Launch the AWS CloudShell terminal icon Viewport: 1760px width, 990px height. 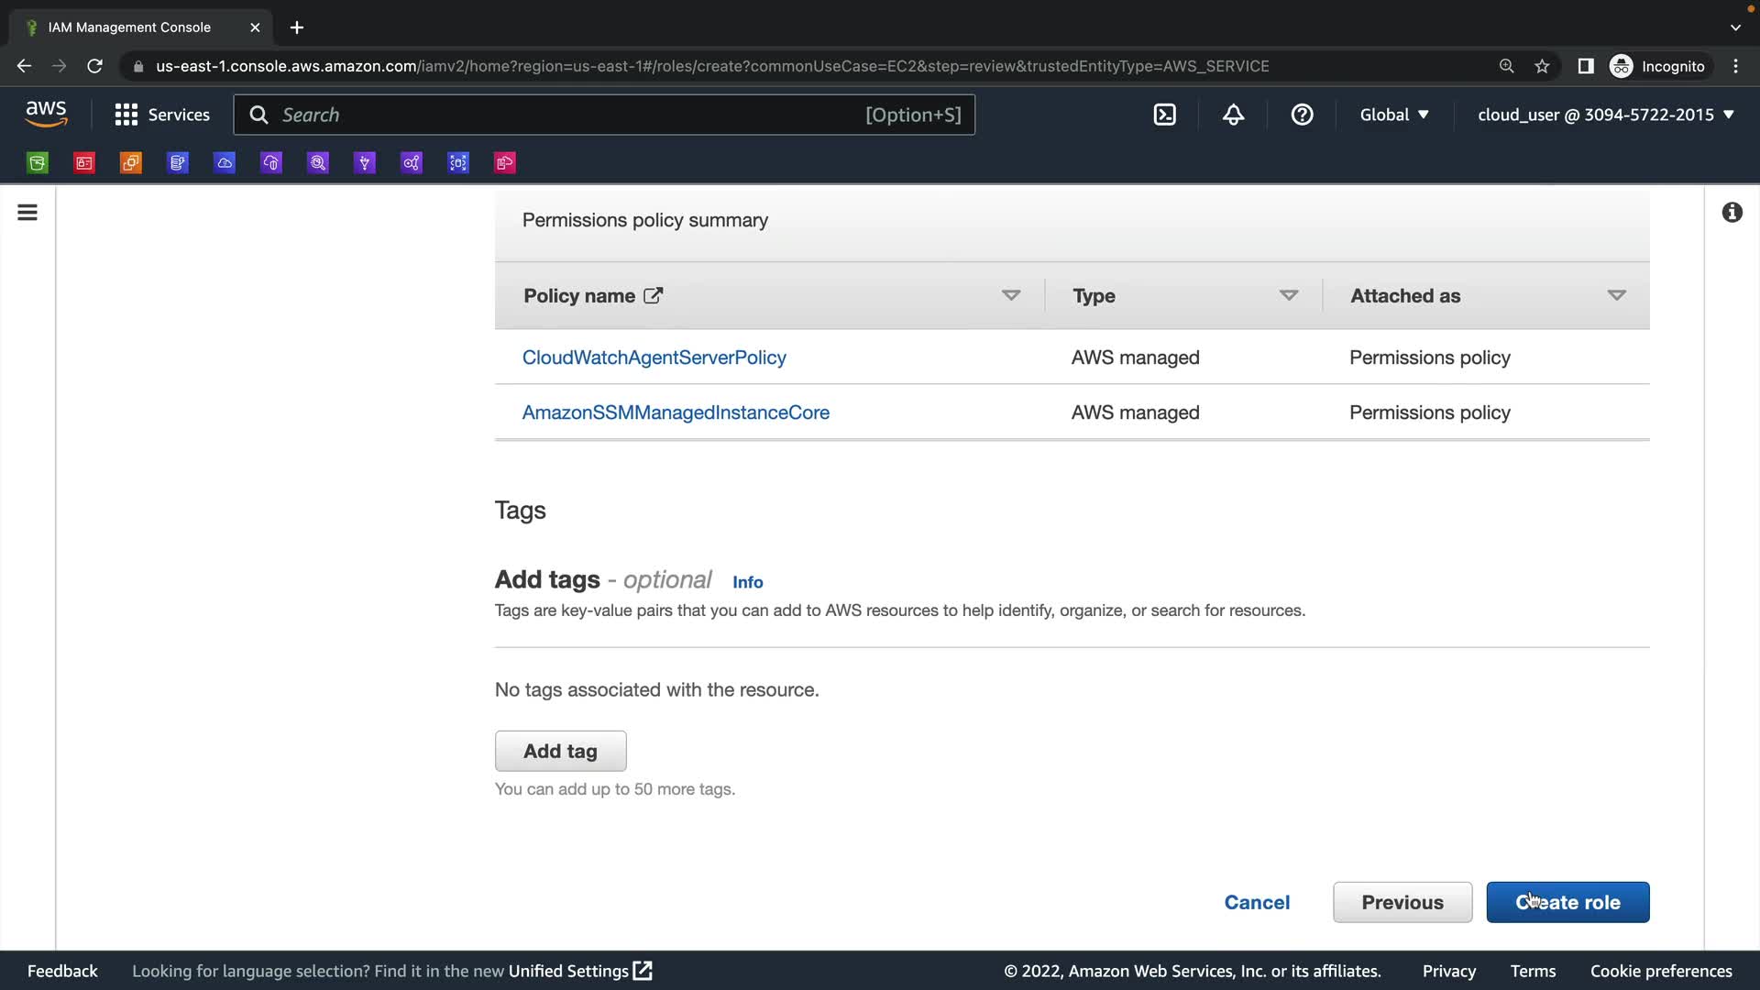pos(1164,115)
